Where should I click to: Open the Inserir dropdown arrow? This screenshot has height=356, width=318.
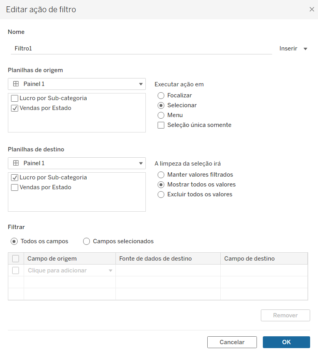[305, 49]
